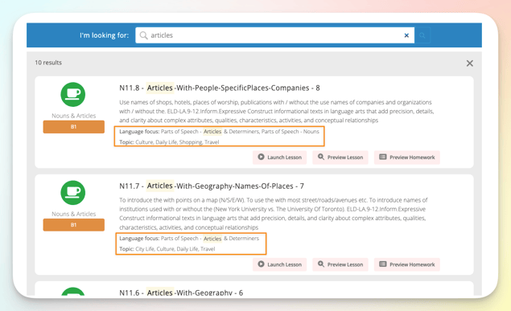Close the results panel with X
This screenshot has height=311, width=511.
pyautogui.click(x=470, y=63)
